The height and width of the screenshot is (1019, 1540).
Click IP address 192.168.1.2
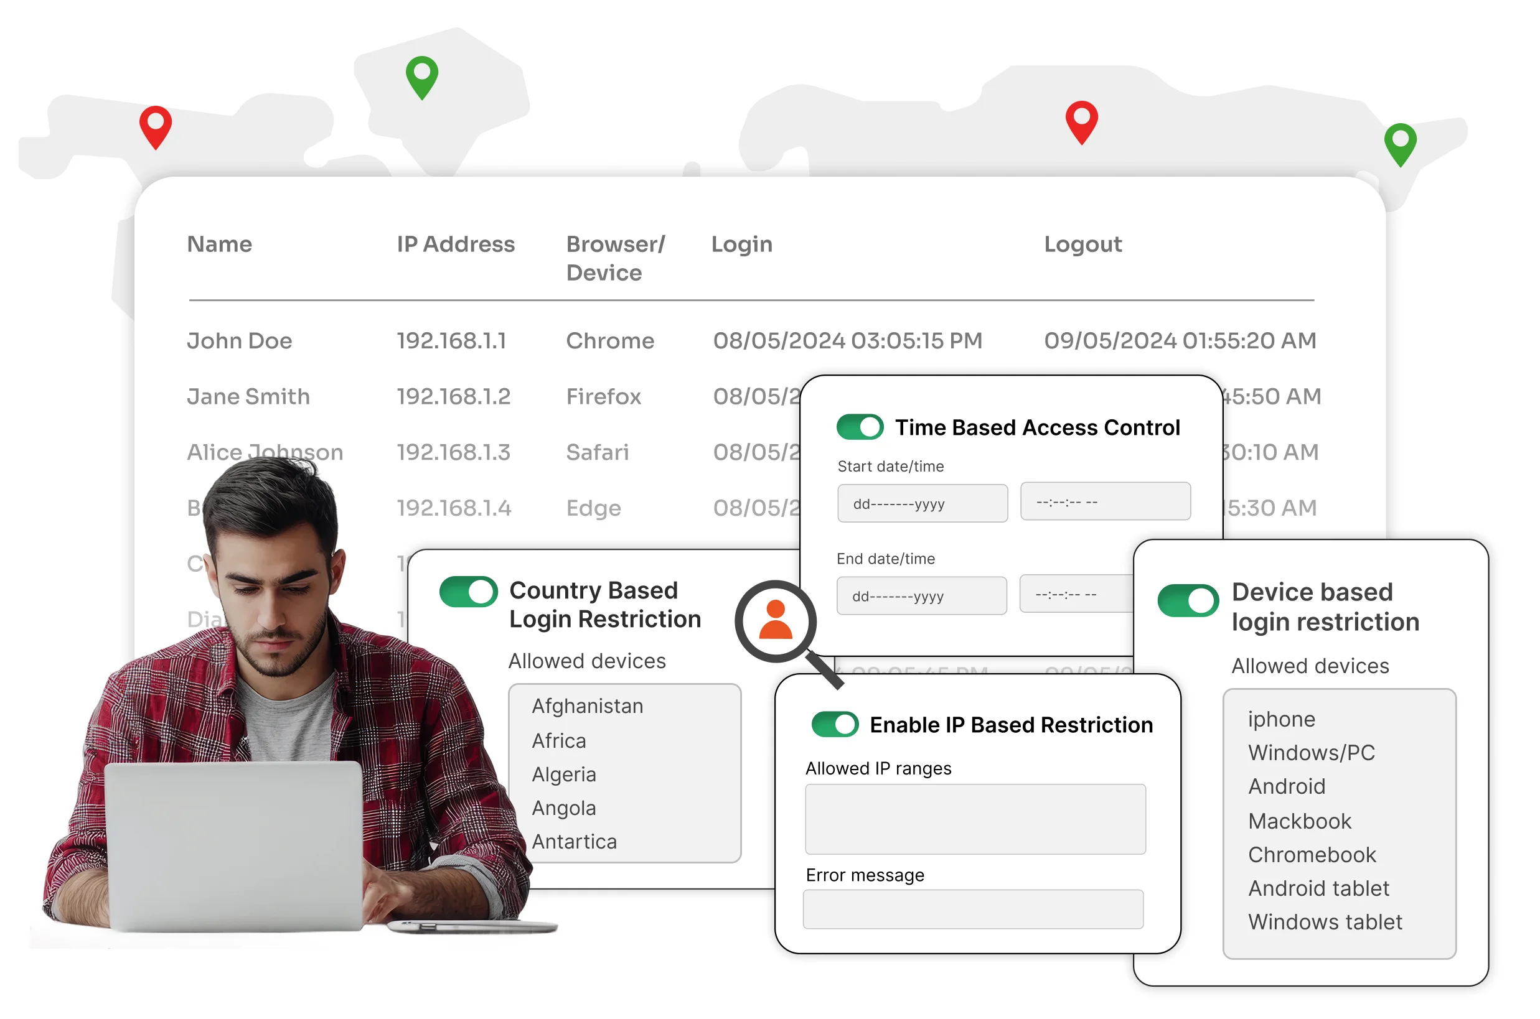point(453,396)
